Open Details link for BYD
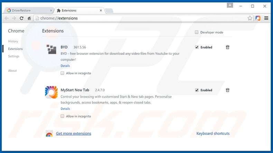The width and height of the screenshot is (273, 153). pos(65,66)
